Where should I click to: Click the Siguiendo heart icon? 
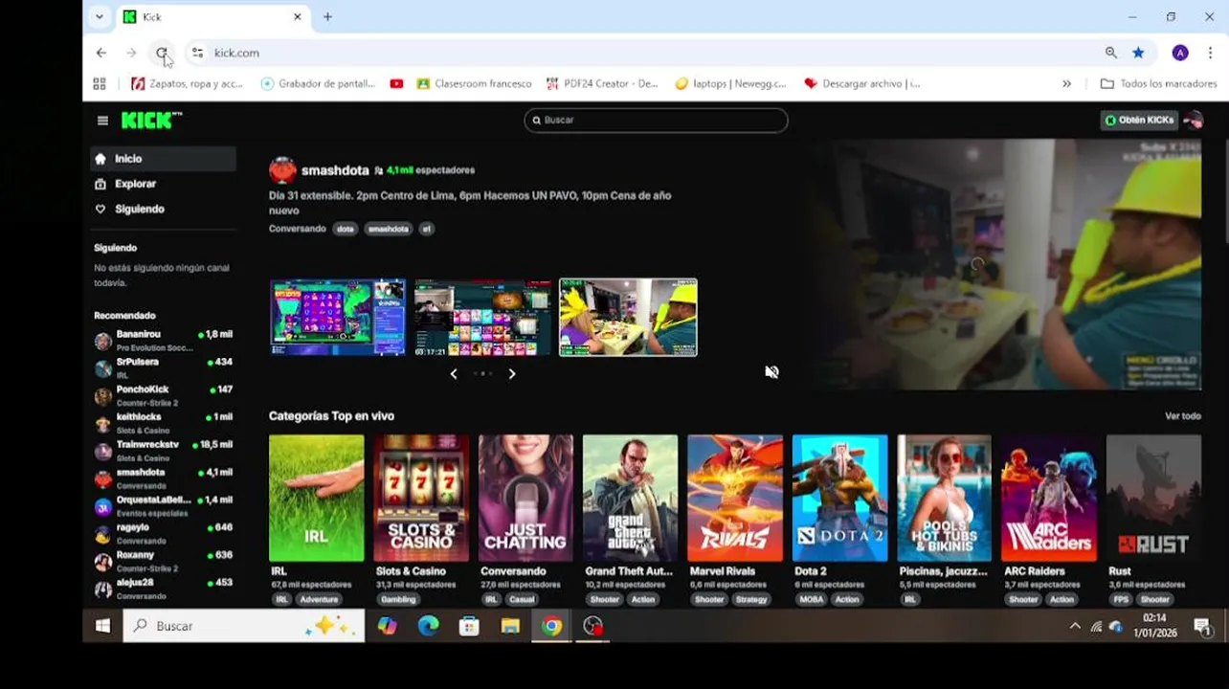(x=101, y=209)
